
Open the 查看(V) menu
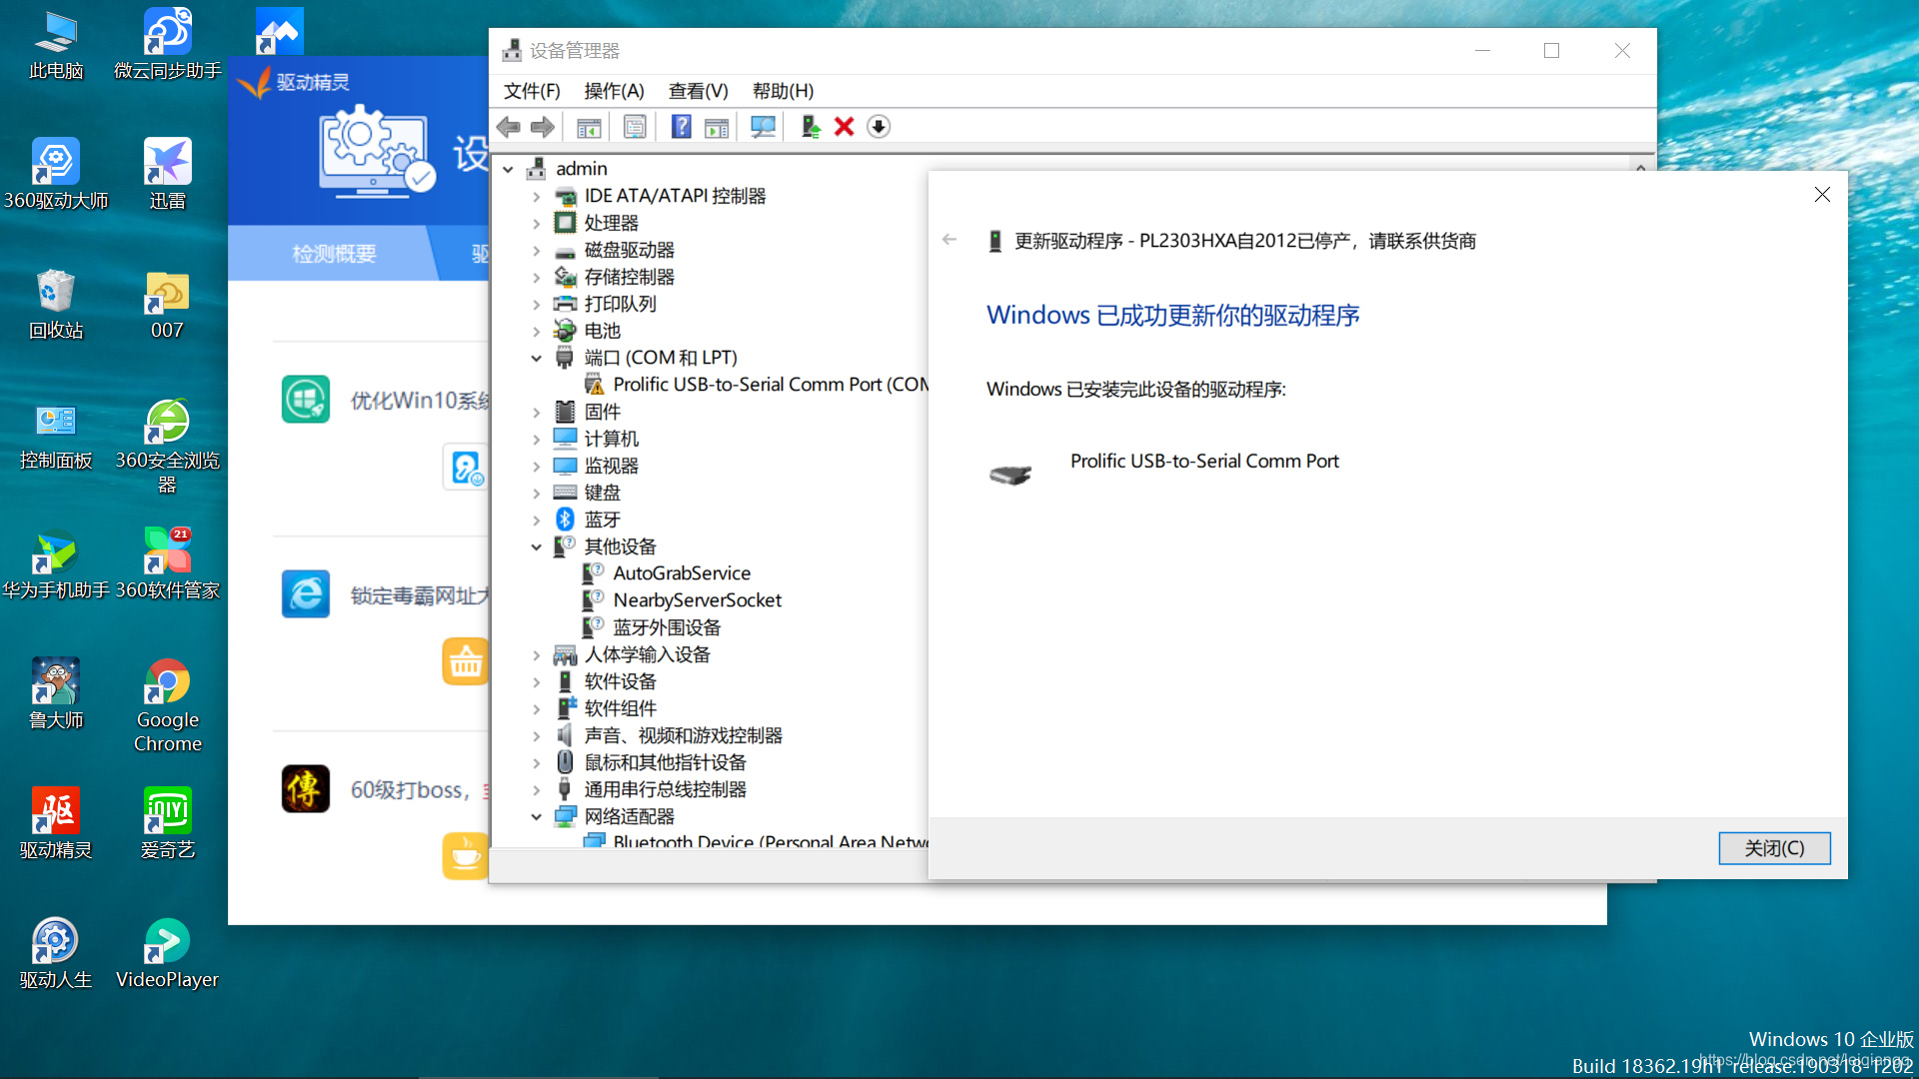698,91
